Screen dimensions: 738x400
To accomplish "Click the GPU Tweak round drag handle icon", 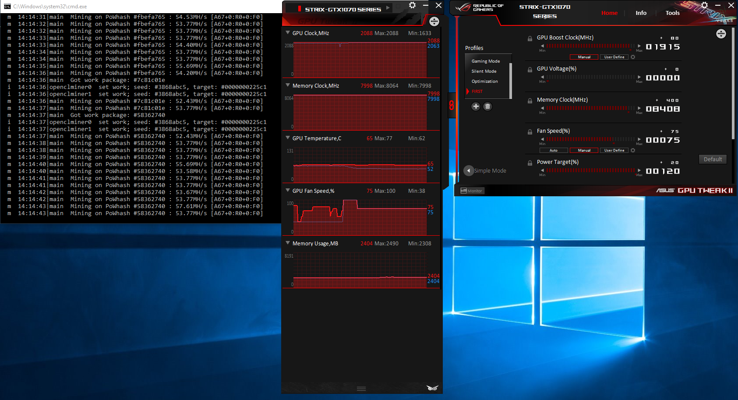I will click(721, 34).
